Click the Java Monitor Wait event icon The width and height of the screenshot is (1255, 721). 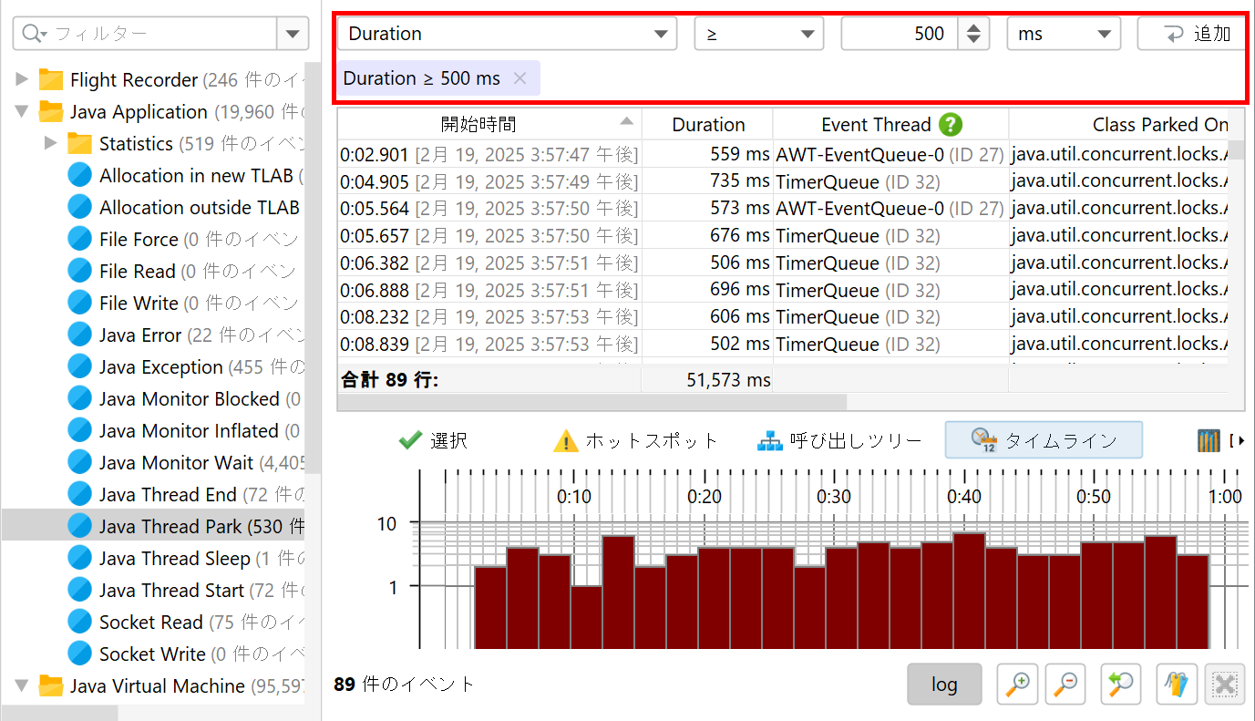(x=80, y=463)
